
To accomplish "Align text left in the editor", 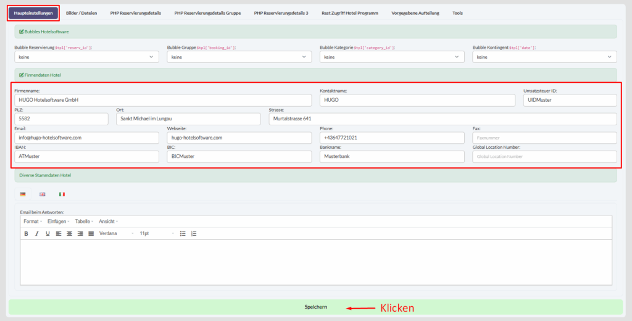I will 59,233.
